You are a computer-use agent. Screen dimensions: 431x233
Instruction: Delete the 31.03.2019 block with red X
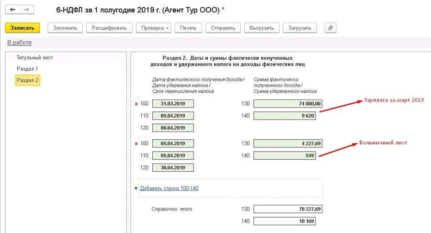136,104
